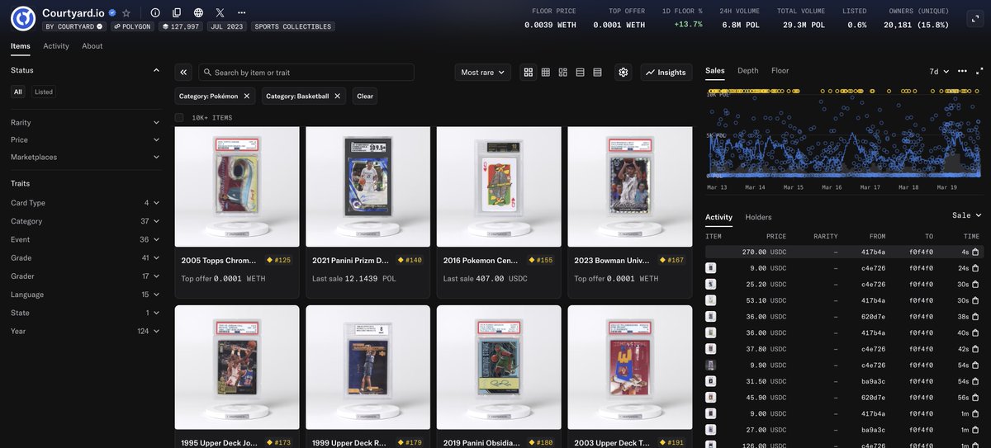Screen dimensions: 991x448
Task: Switch to the collection Activity tab
Action: (x=56, y=46)
